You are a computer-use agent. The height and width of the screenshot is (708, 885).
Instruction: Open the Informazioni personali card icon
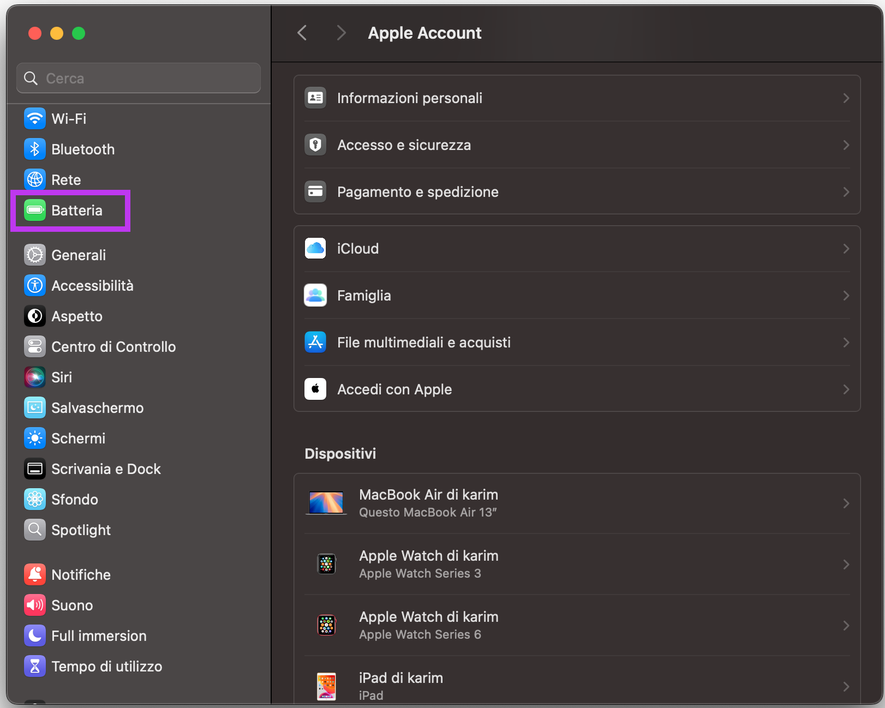[315, 98]
